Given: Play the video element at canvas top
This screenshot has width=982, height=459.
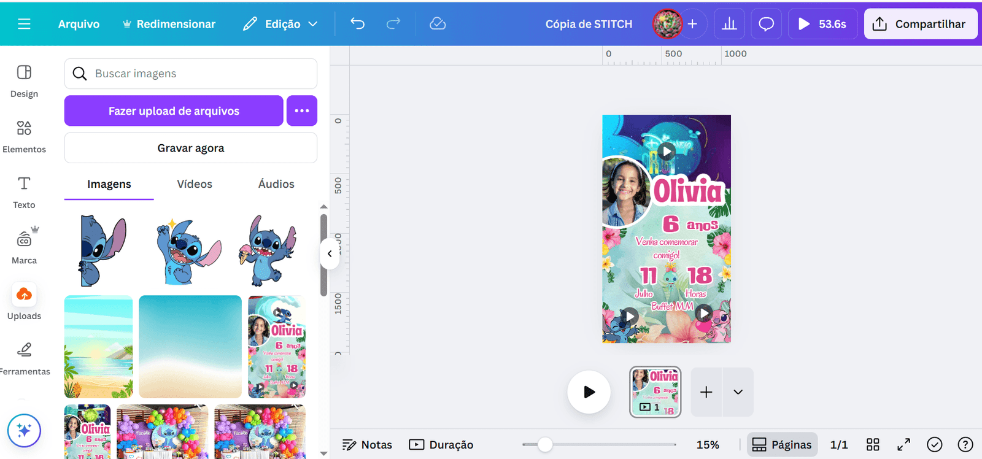Looking at the screenshot, I should (x=667, y=151).
